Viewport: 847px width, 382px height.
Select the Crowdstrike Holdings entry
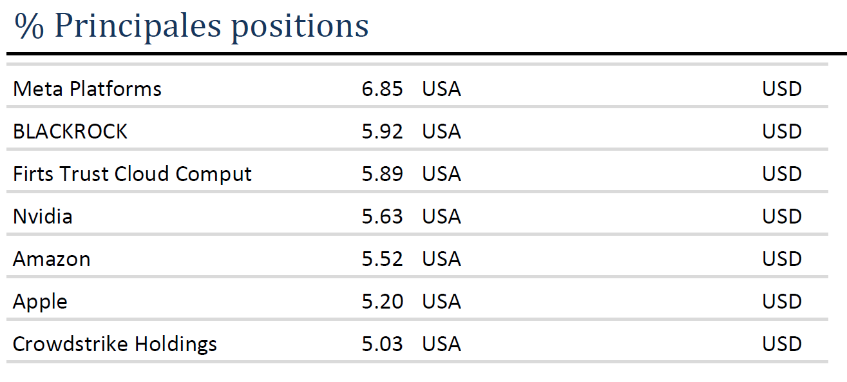tap(115, 344)
